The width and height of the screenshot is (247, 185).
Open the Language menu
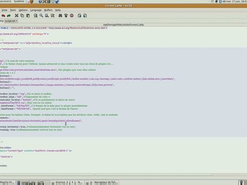click(x=36, y=10)
